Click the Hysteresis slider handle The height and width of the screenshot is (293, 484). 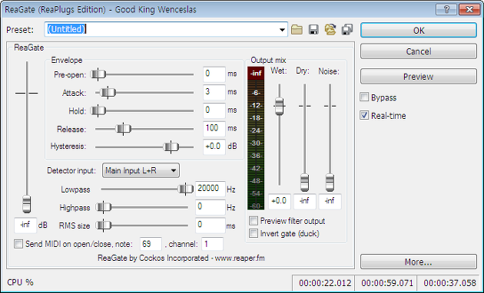click(171, 146)
